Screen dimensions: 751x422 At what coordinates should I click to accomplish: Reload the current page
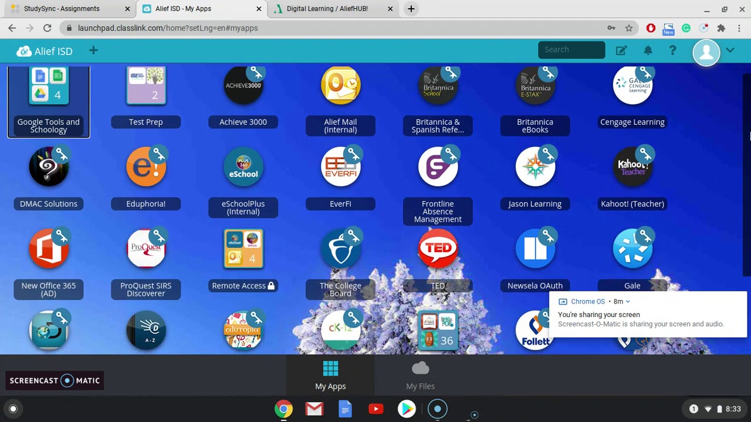47,28
